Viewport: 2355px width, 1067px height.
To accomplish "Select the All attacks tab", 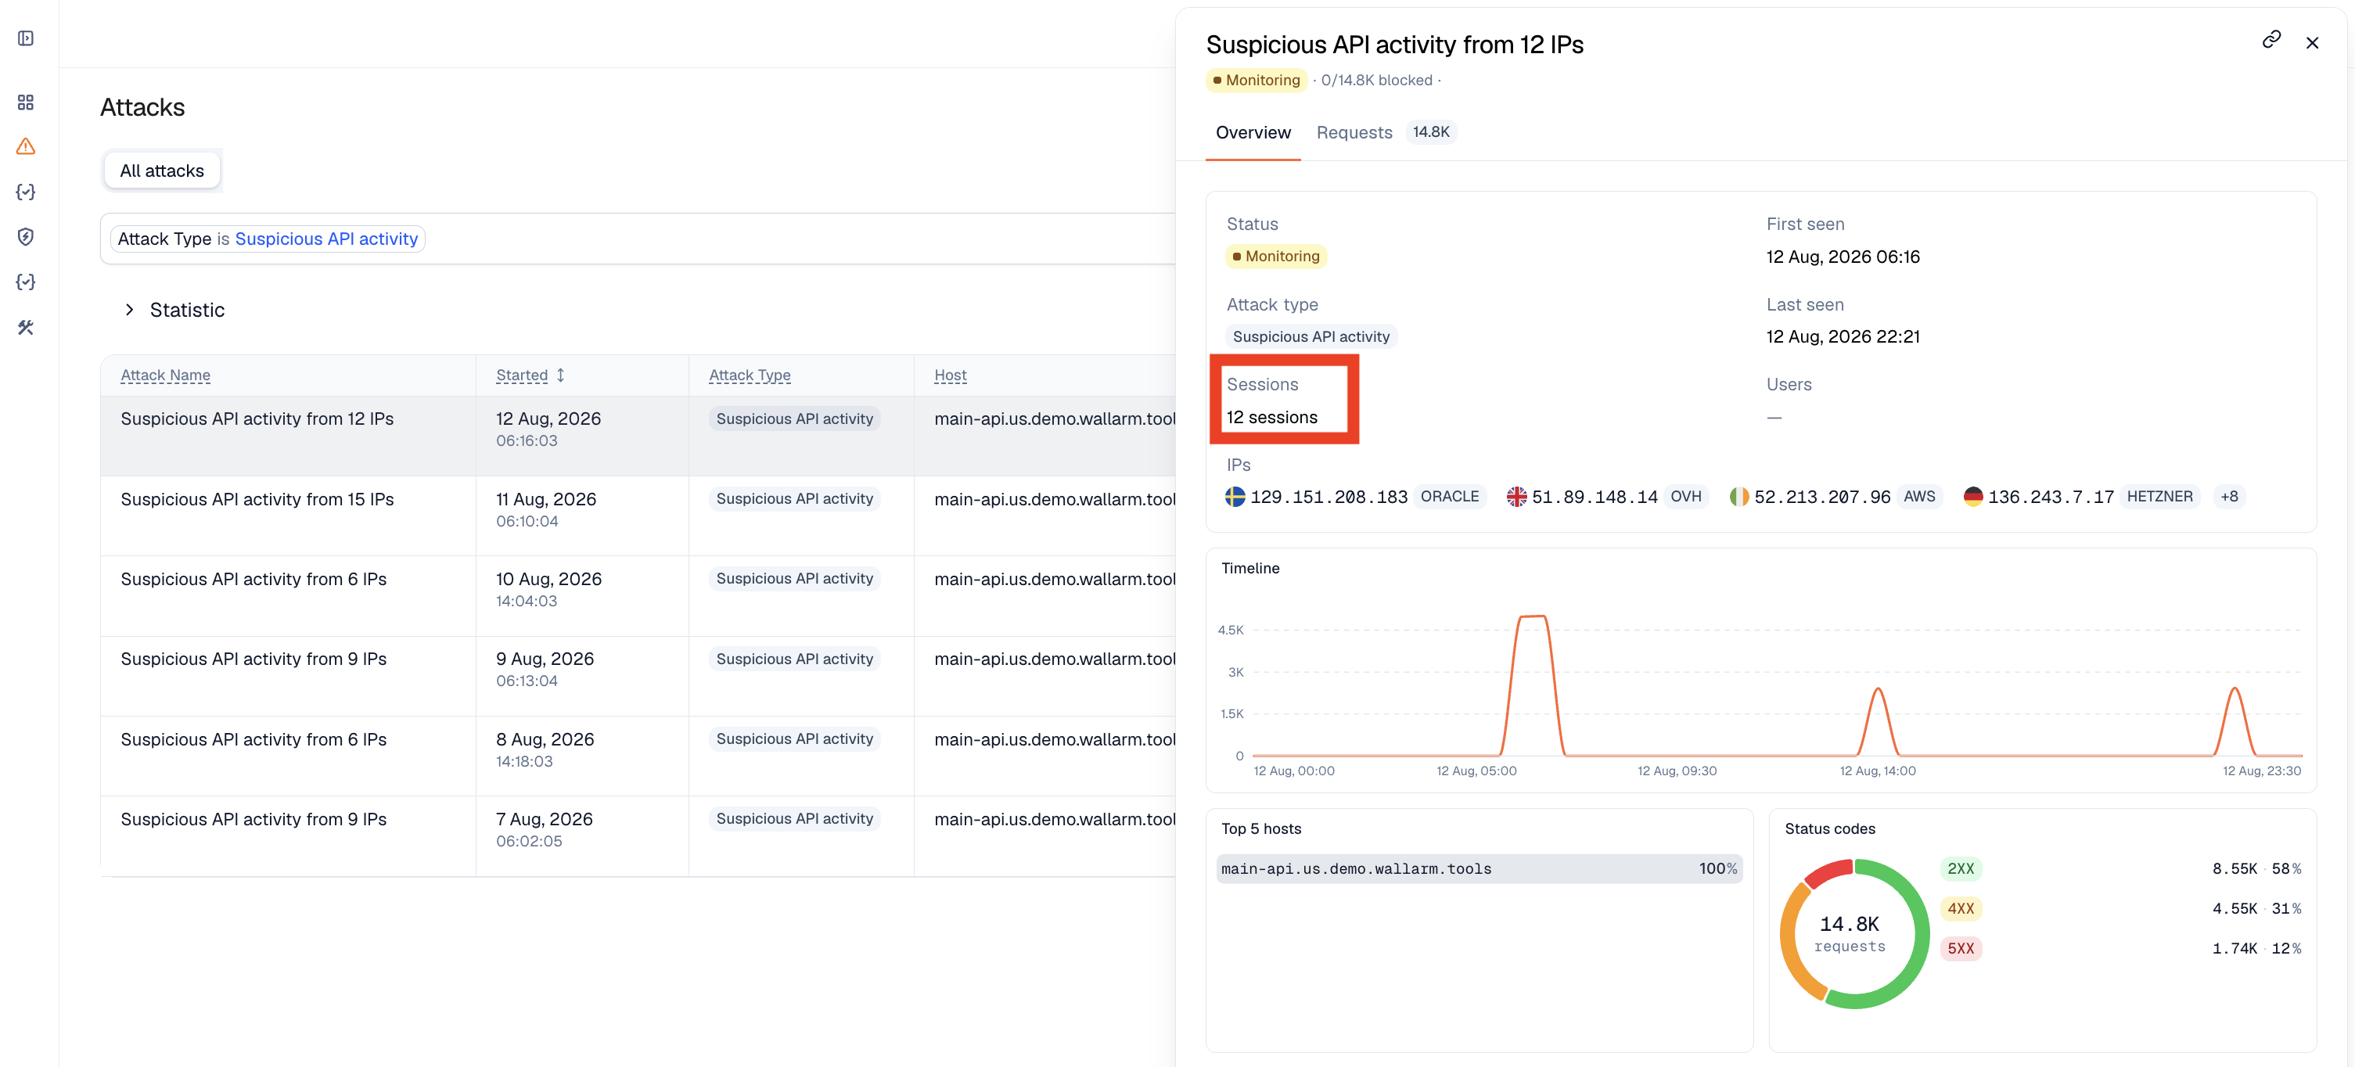I will (x=162, y=171).
